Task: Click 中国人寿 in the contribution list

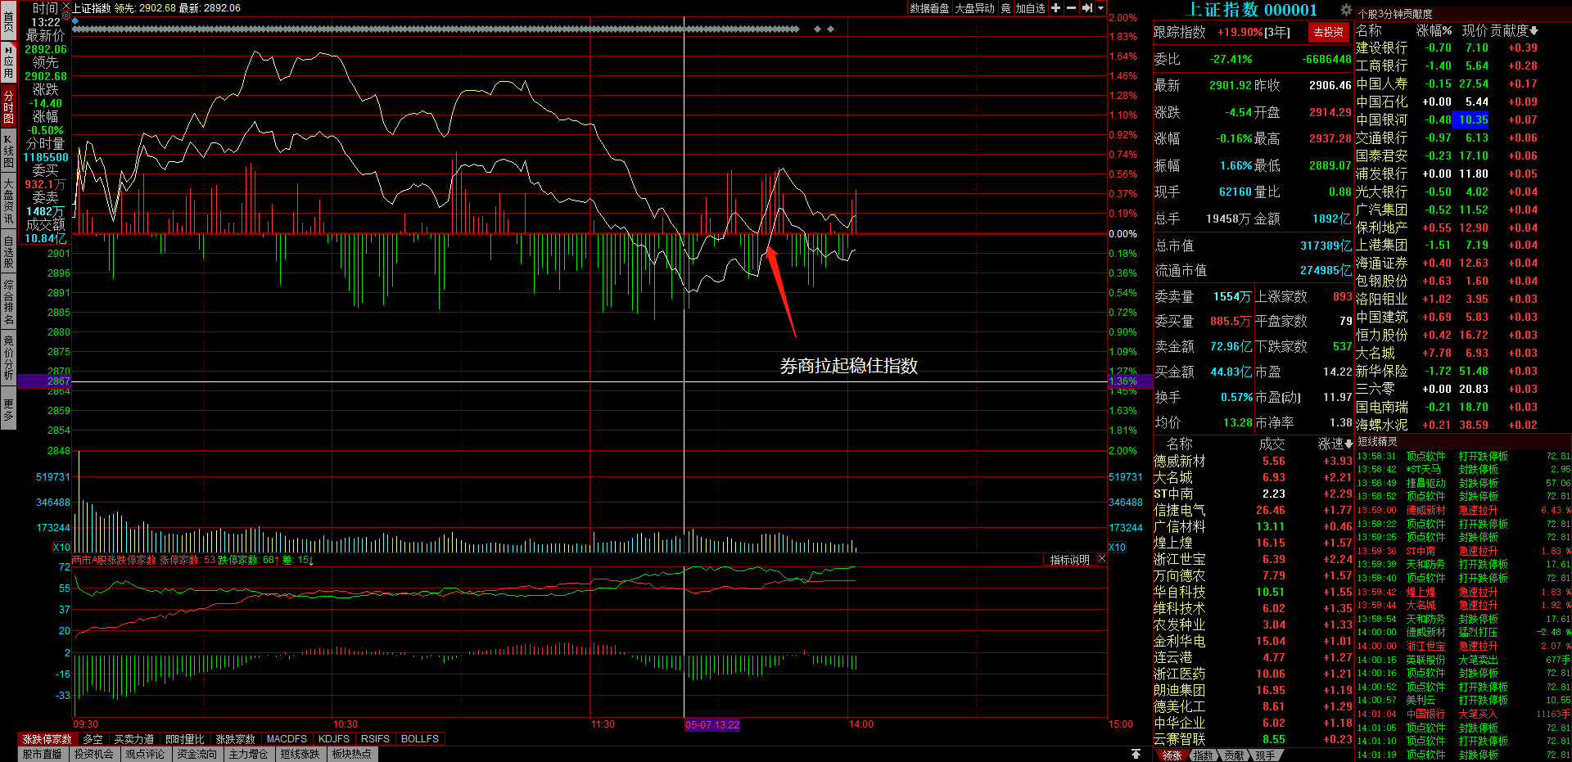Action: point(1382,83)
